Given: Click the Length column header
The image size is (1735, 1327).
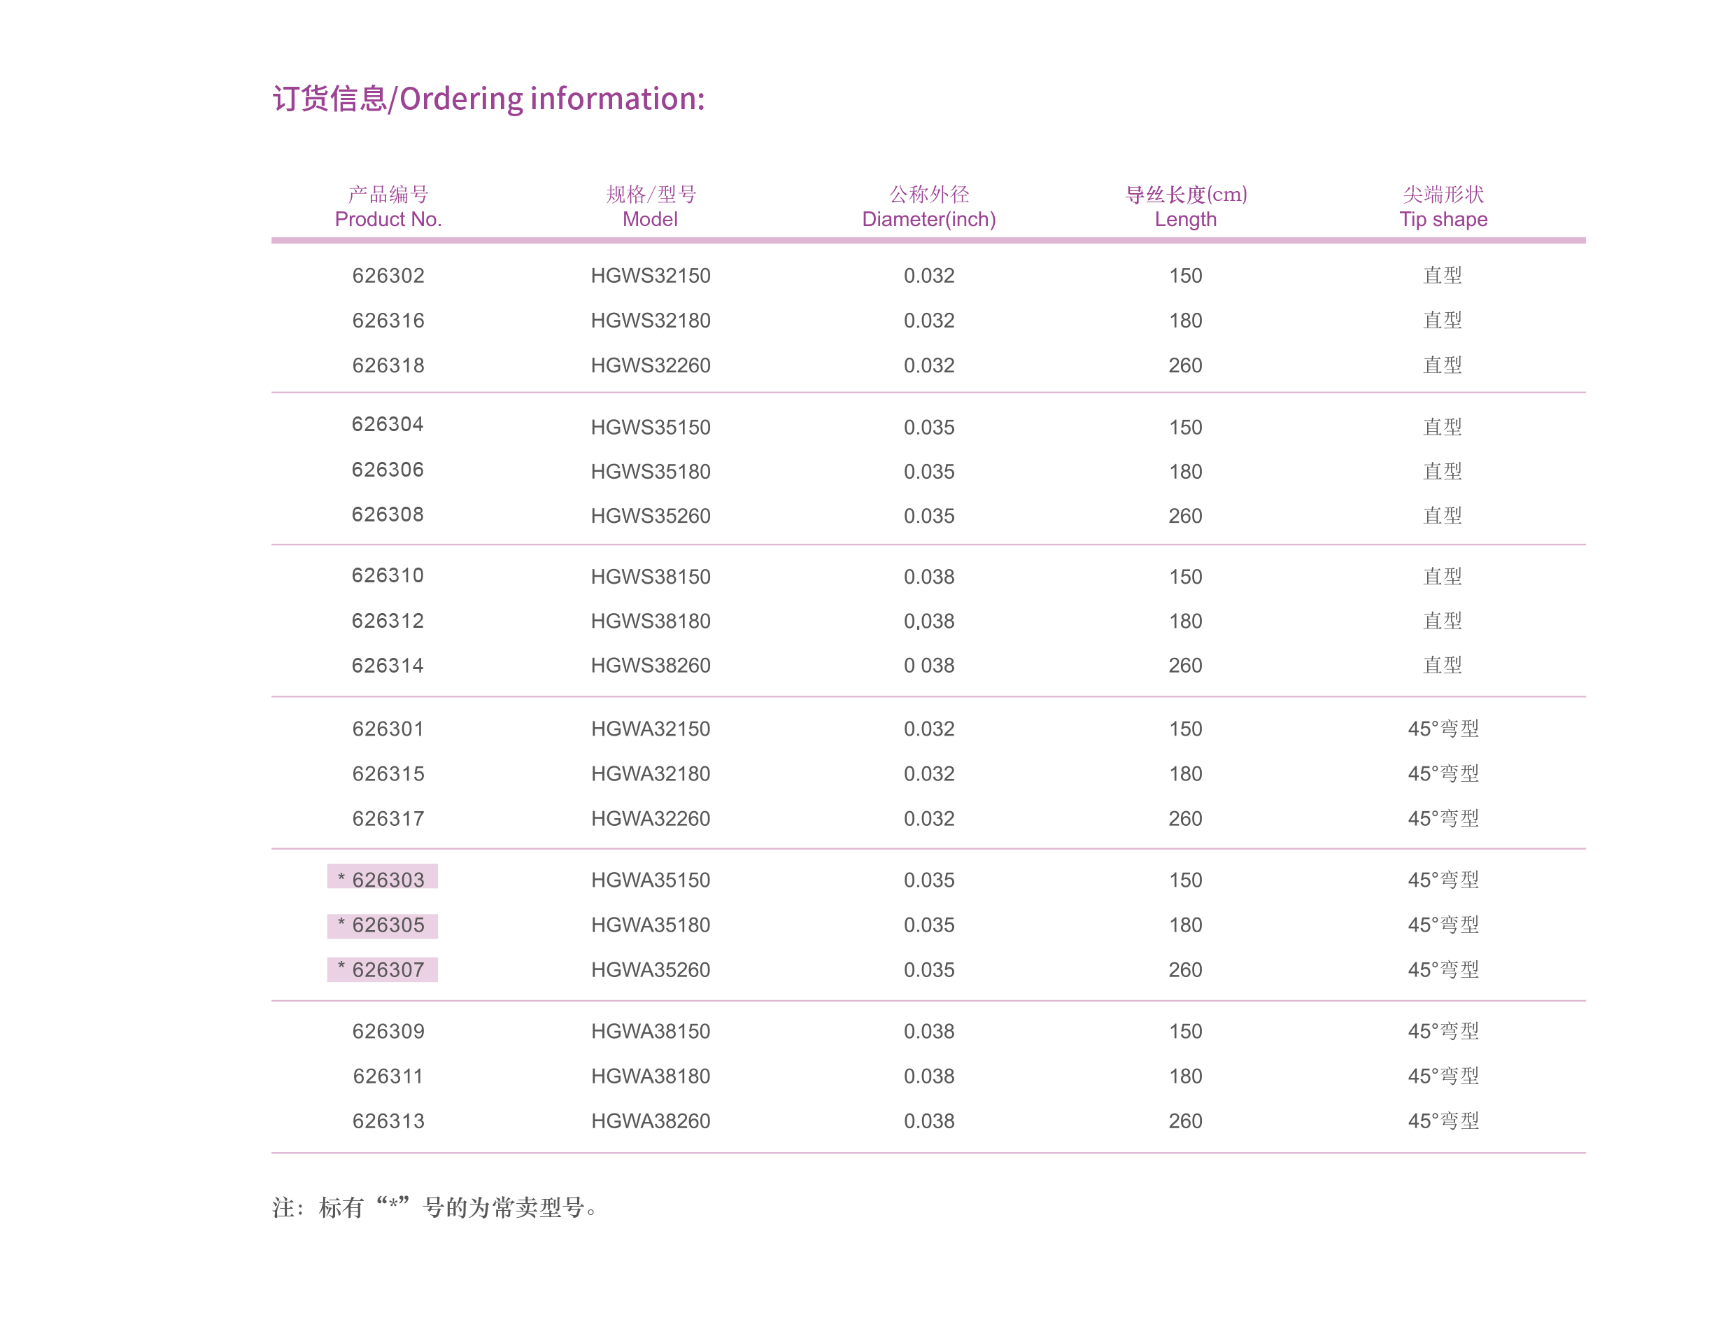Looking at the screenshot, I should tap(1185, 207).
